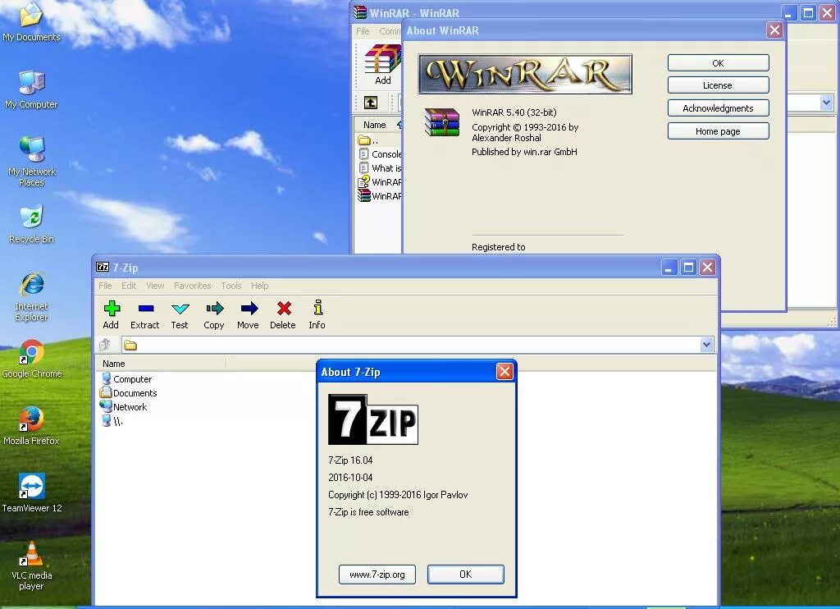The image size is (840, 609).
Task: Select My Computer desktop icon
Action: (x=31, y=89)
